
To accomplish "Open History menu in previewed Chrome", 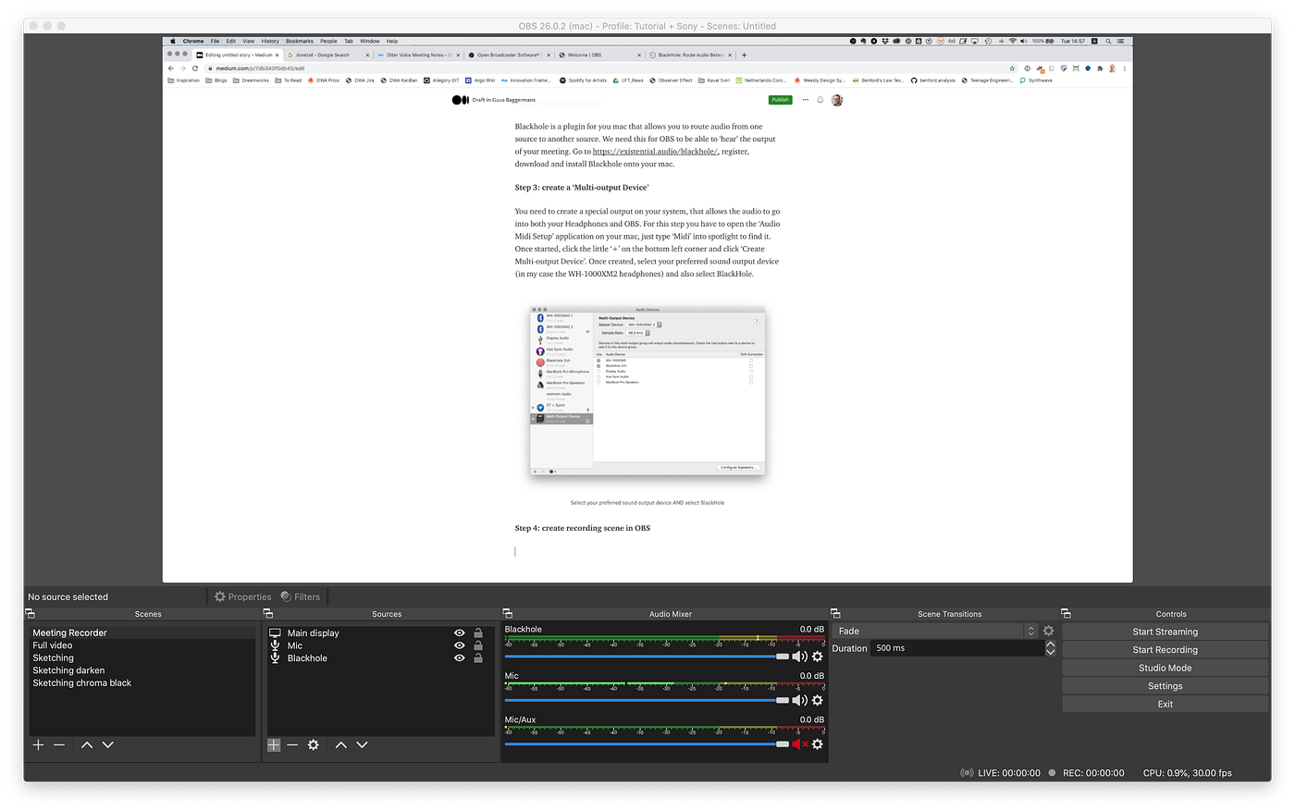I will tap(270, 41).
